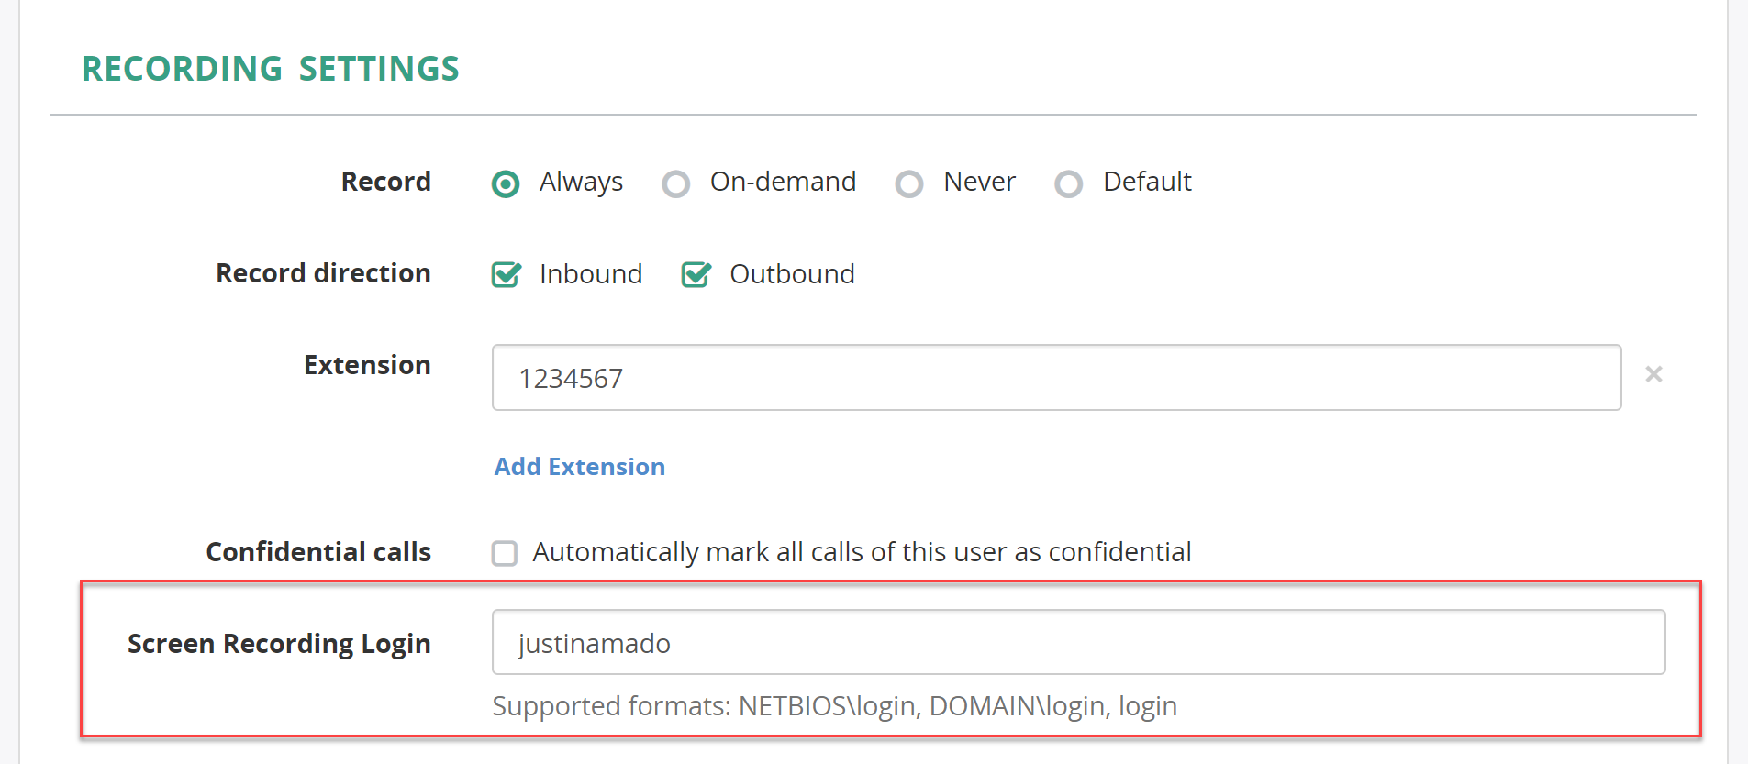Screen dimensions: 1748x764
Task: Click the Supported formats hint text
Action: (835, 706)
